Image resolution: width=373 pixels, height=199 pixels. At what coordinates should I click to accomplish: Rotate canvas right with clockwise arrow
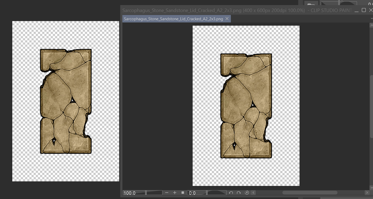[239, 193]
